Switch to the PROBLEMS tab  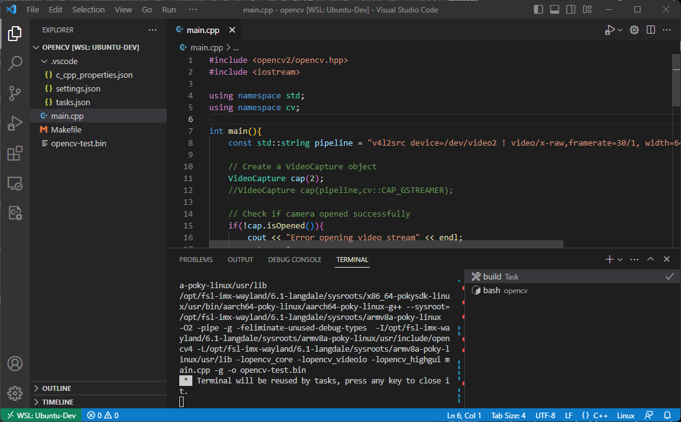[196, 260]
